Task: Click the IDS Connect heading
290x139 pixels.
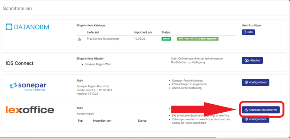Action: click(x=20, y=63)
